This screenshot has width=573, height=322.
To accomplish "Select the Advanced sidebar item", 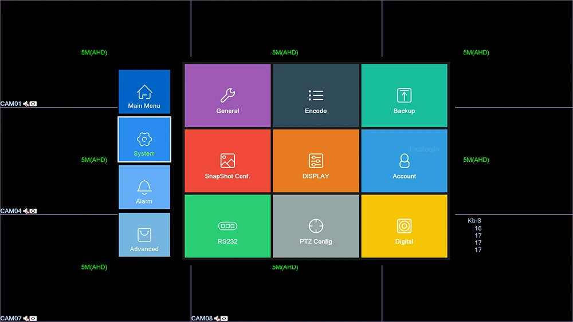I will coord(144,235).
